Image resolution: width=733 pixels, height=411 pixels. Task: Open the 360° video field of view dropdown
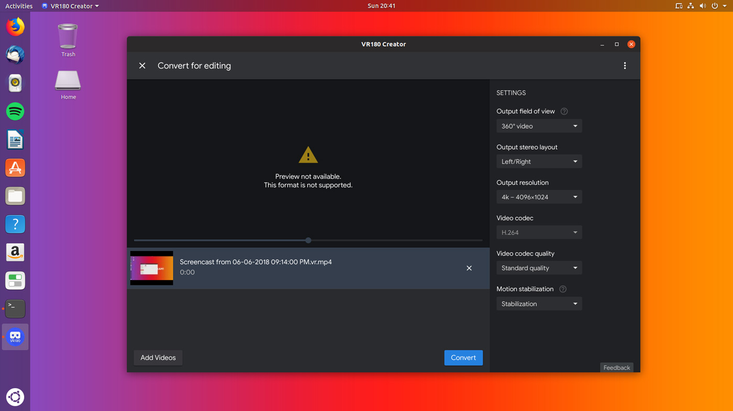(539, 126)
